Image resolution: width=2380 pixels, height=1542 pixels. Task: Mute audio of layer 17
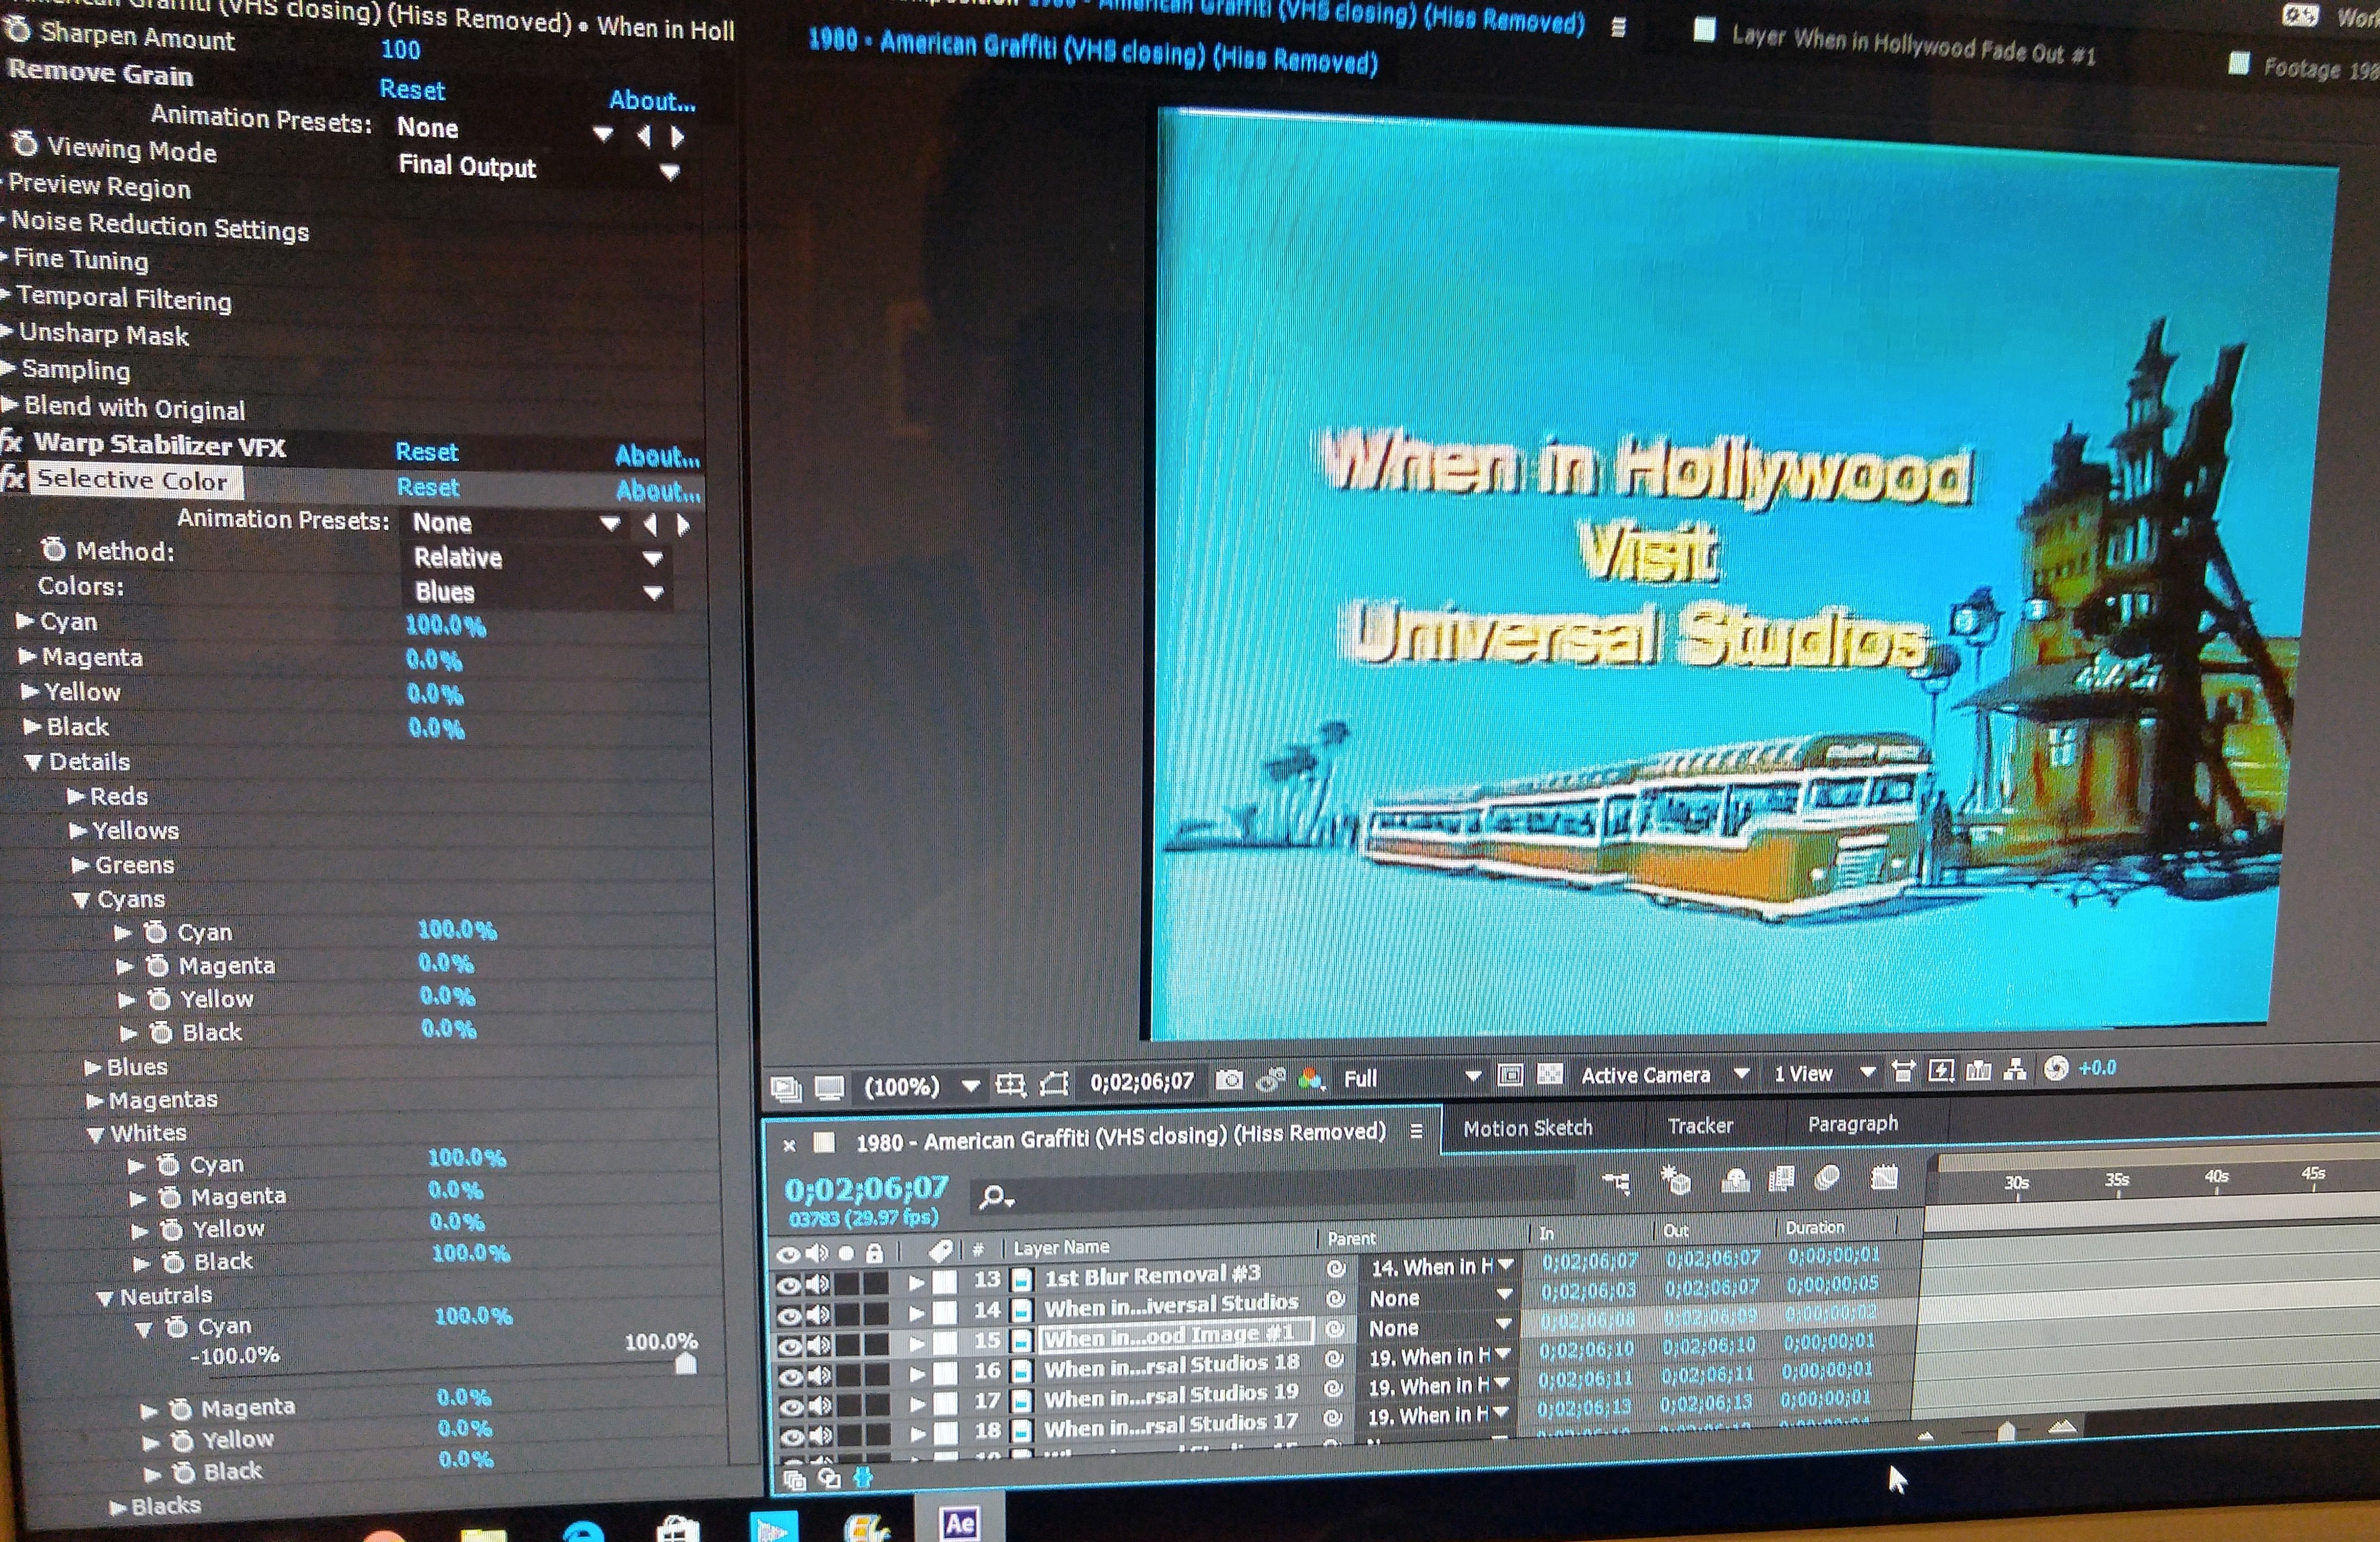(820, 1406)
